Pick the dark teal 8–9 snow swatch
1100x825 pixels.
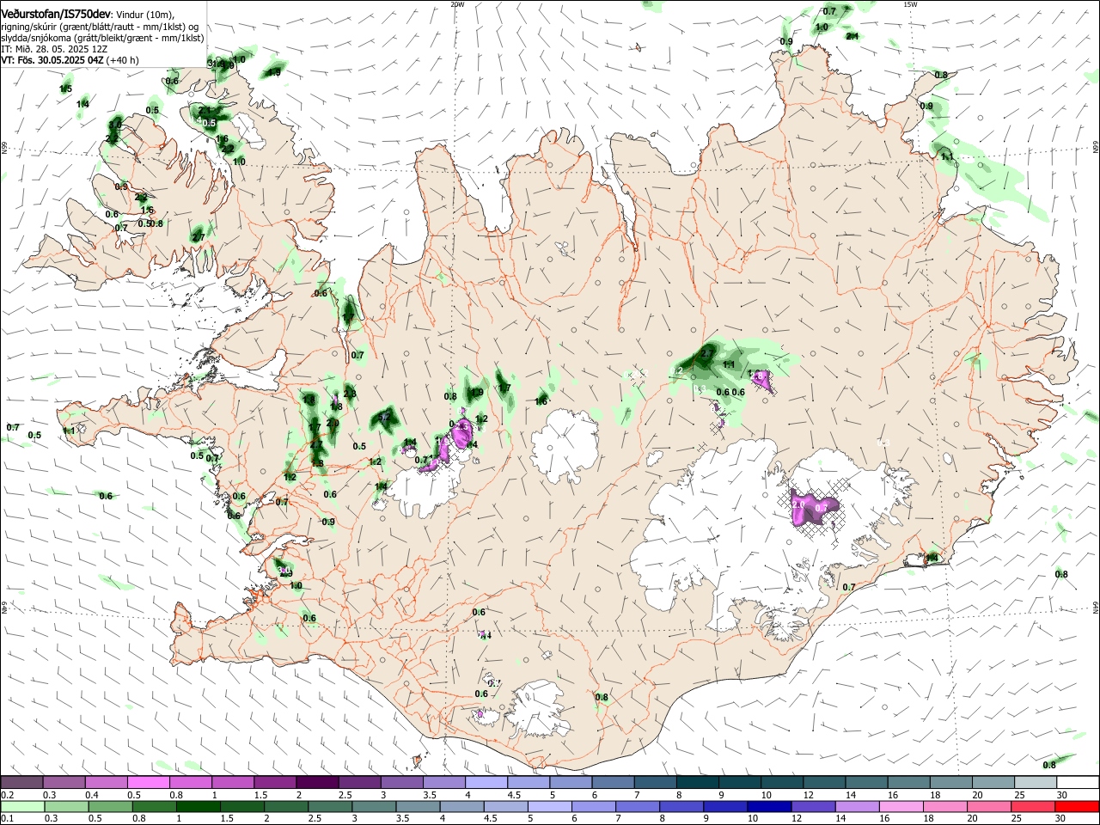697,783
